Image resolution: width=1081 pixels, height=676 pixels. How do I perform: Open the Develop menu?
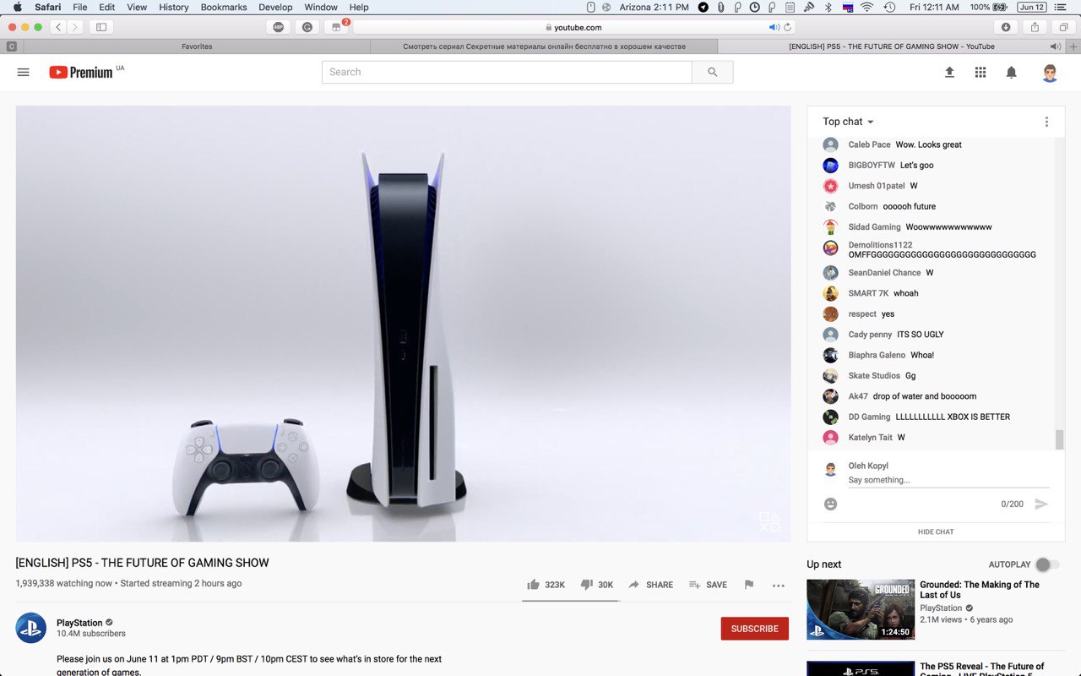[275, 7]
